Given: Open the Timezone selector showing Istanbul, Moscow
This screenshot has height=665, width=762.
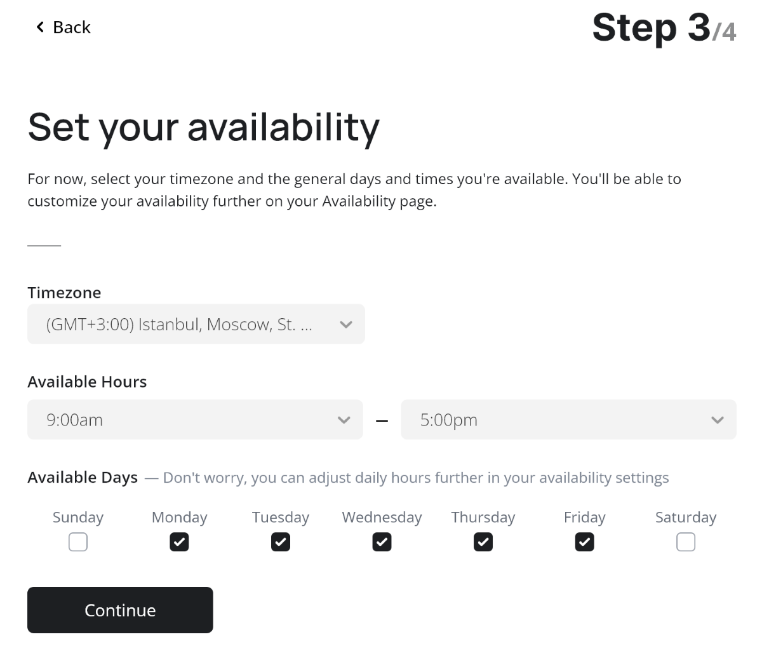Looking at the screenshot, I should 184,325.
